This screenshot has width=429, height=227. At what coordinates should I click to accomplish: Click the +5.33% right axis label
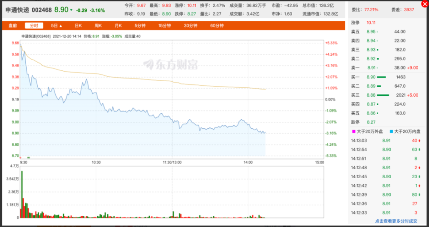330,43
